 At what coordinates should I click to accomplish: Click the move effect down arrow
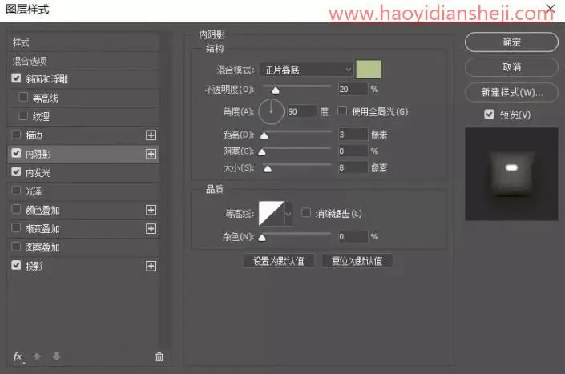56,356
